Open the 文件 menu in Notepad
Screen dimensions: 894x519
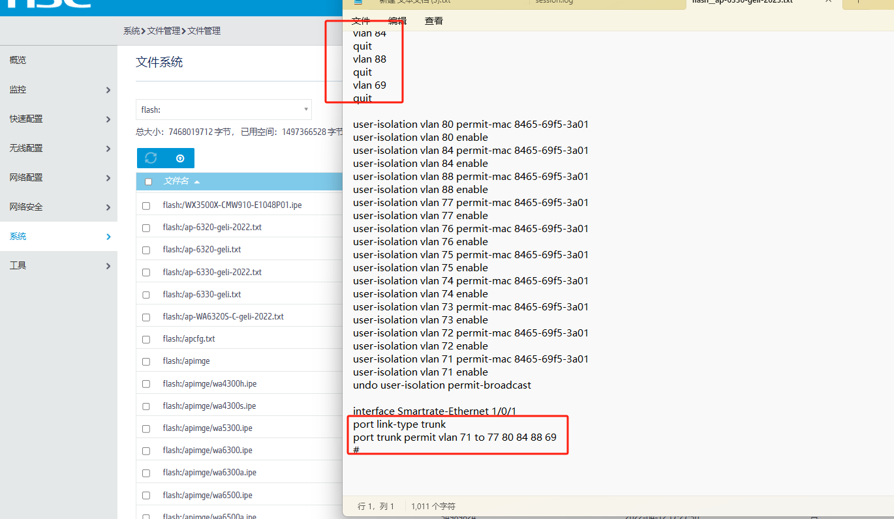click(x=361, y=21)
